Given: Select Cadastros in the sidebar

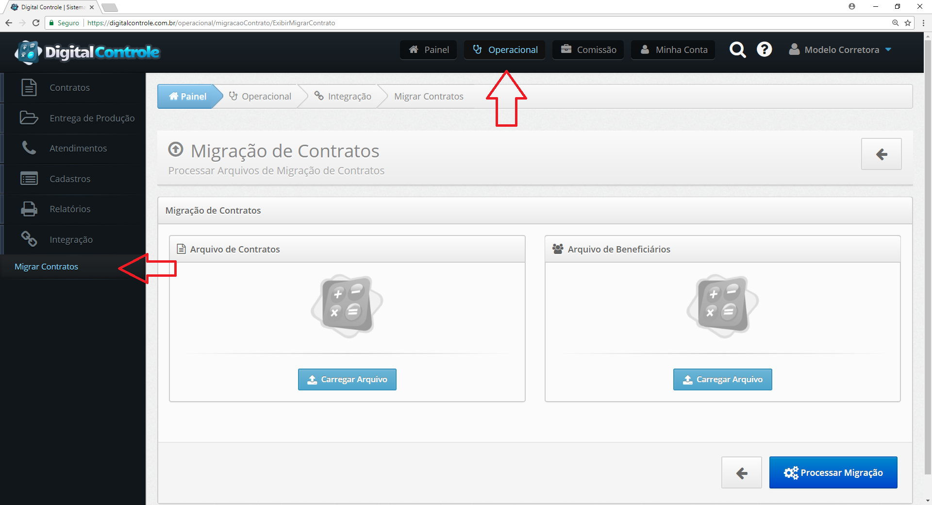Looking at the screenshot, I should click(73, 179).
